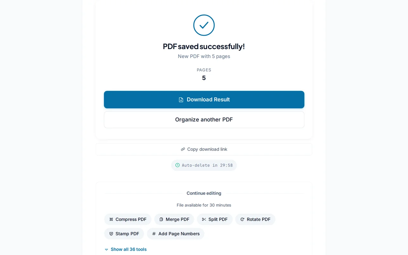Copy the download link
The image size is (408, 255).
click(x=204, y=149)
